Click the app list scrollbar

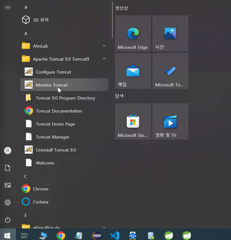tap(112, 20)
